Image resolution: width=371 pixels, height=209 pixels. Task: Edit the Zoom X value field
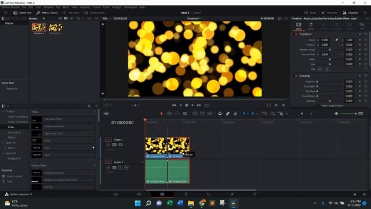(x=325, y=40)
